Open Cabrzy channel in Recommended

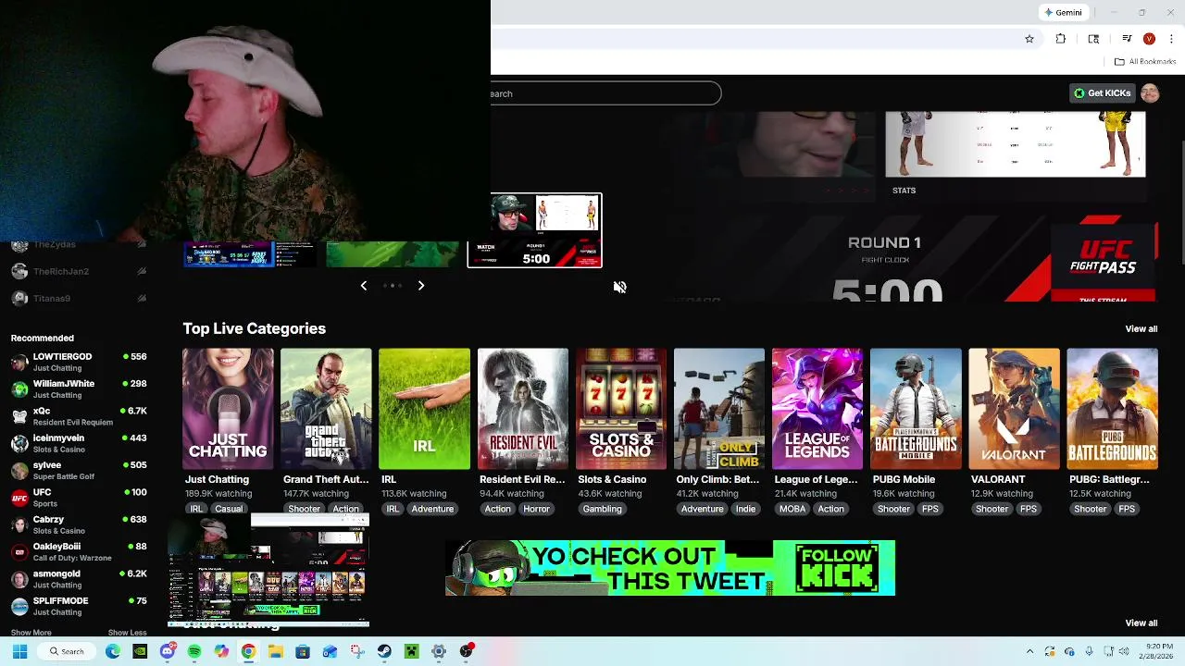79,525
